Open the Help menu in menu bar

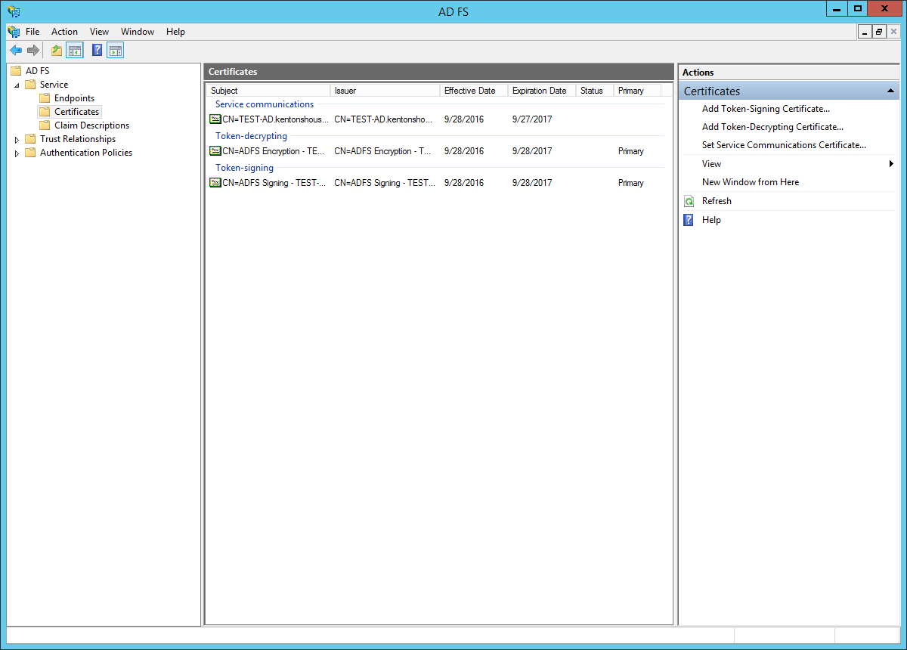point(175,32)
